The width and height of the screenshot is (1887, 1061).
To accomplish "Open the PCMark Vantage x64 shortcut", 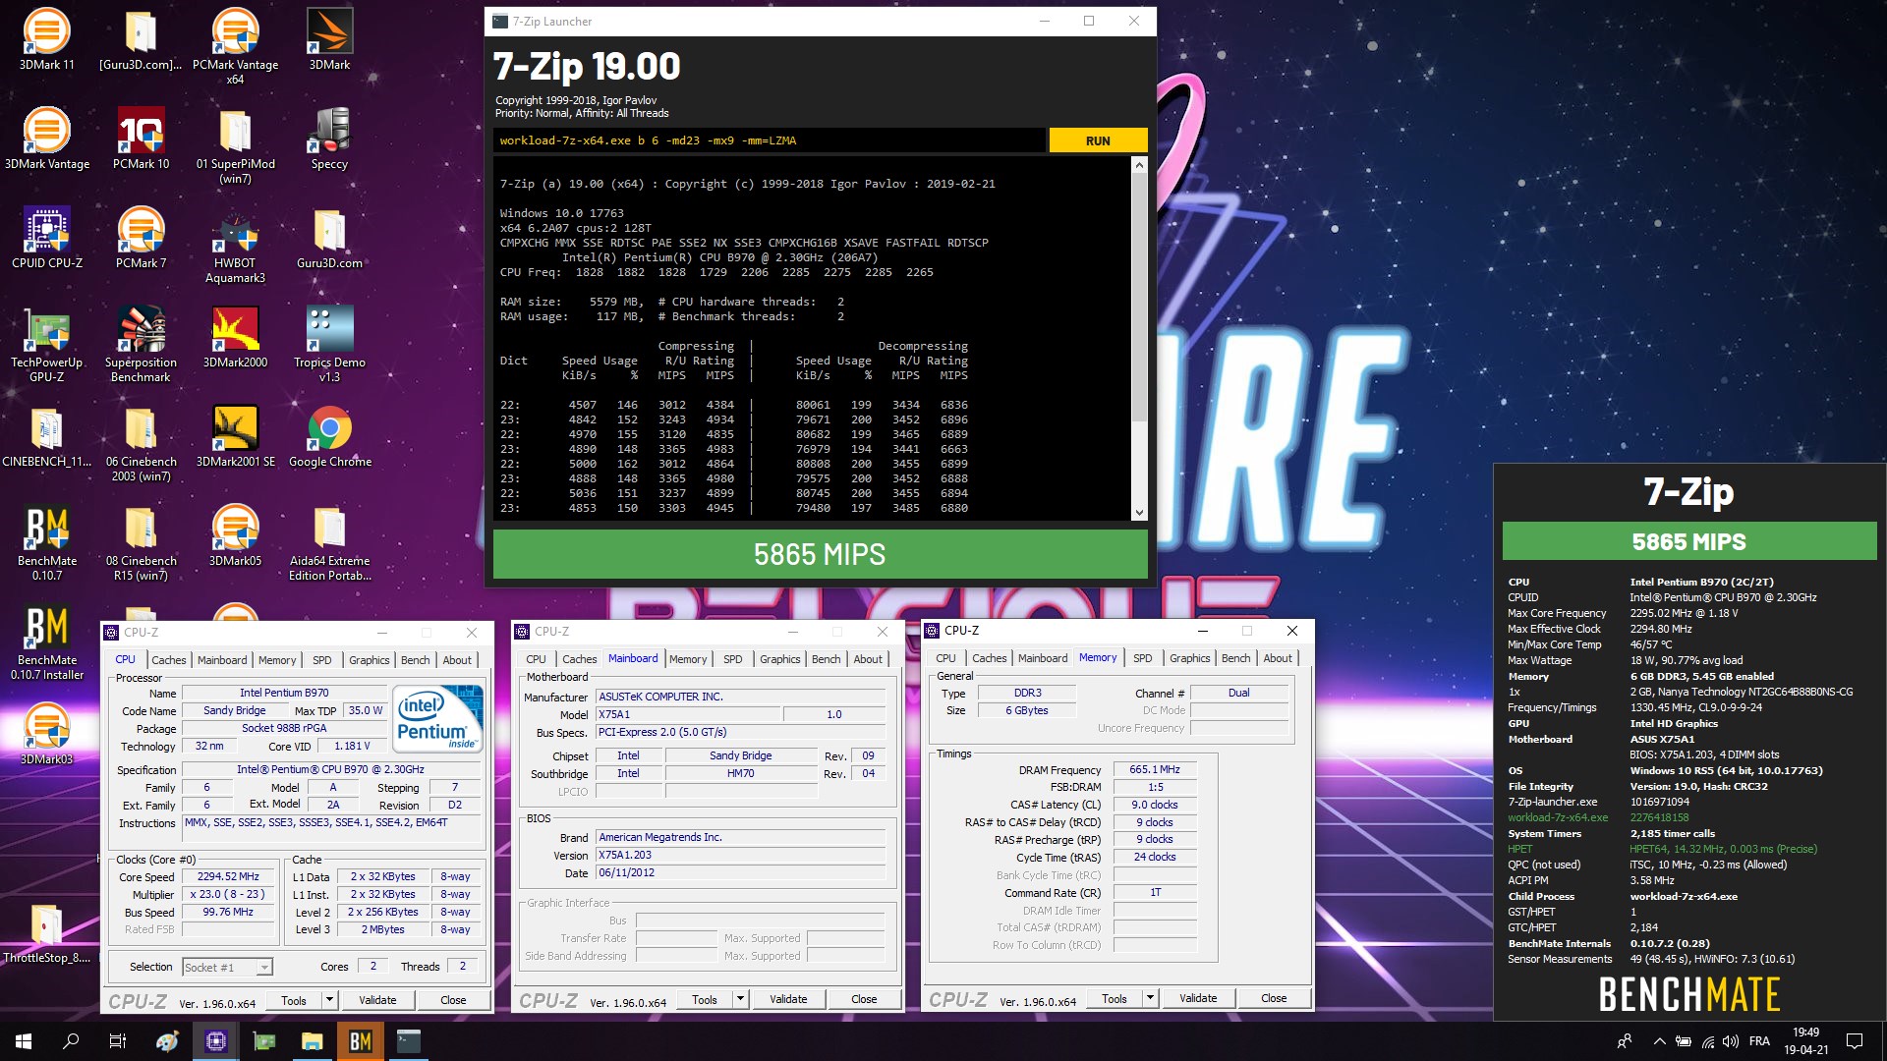I will pos(235,46).
